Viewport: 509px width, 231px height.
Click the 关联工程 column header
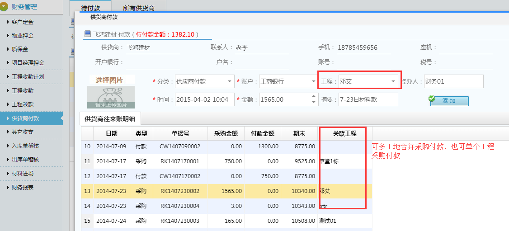(345, 134)
